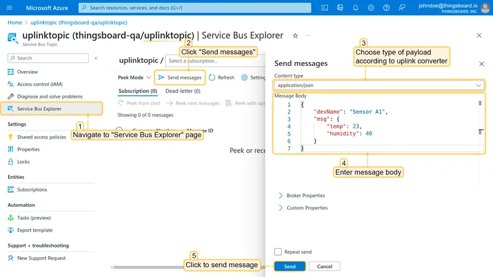
Task: Click the Access control (IAM) icon
Action: (10, 84)
